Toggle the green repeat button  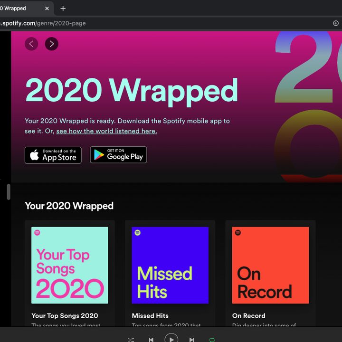click(x=212, y=340)
